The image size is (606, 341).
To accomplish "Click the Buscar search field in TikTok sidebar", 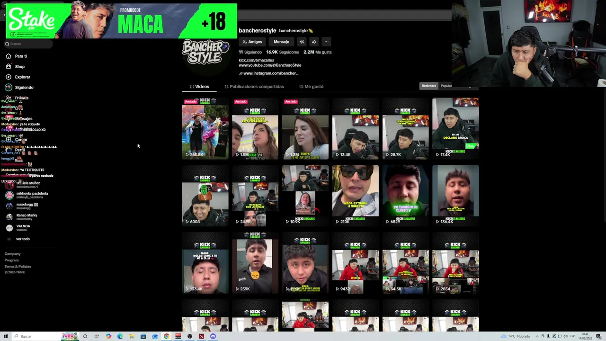I will point(28,44).
